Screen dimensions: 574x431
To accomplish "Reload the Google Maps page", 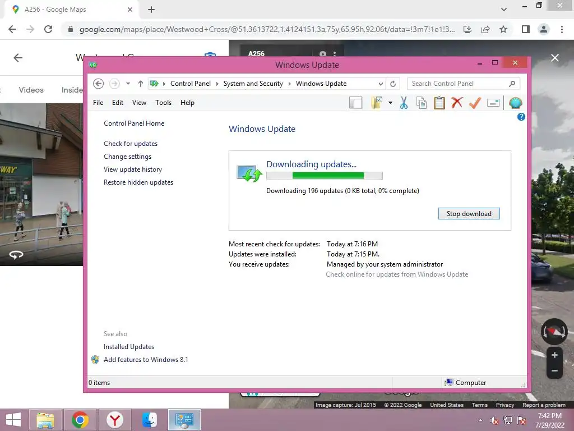I will pos(48,29).
